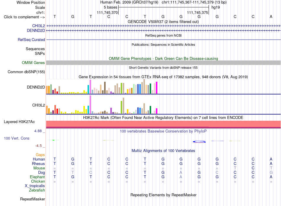This screenshot has height=206, width=281.
Task: Click the 'SNPs' publications subtrack label
Action: point(40,53)
